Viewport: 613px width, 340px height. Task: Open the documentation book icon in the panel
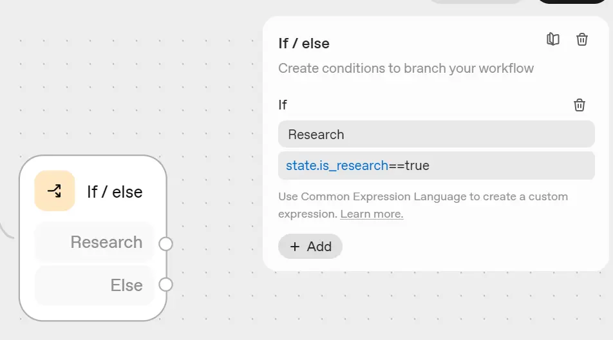[x=552, y=39]
